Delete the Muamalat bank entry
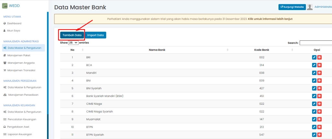332x139 pixels. 319,119
